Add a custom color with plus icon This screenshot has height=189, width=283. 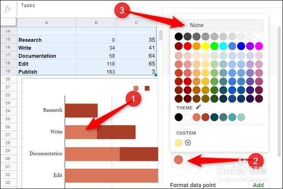188,142
